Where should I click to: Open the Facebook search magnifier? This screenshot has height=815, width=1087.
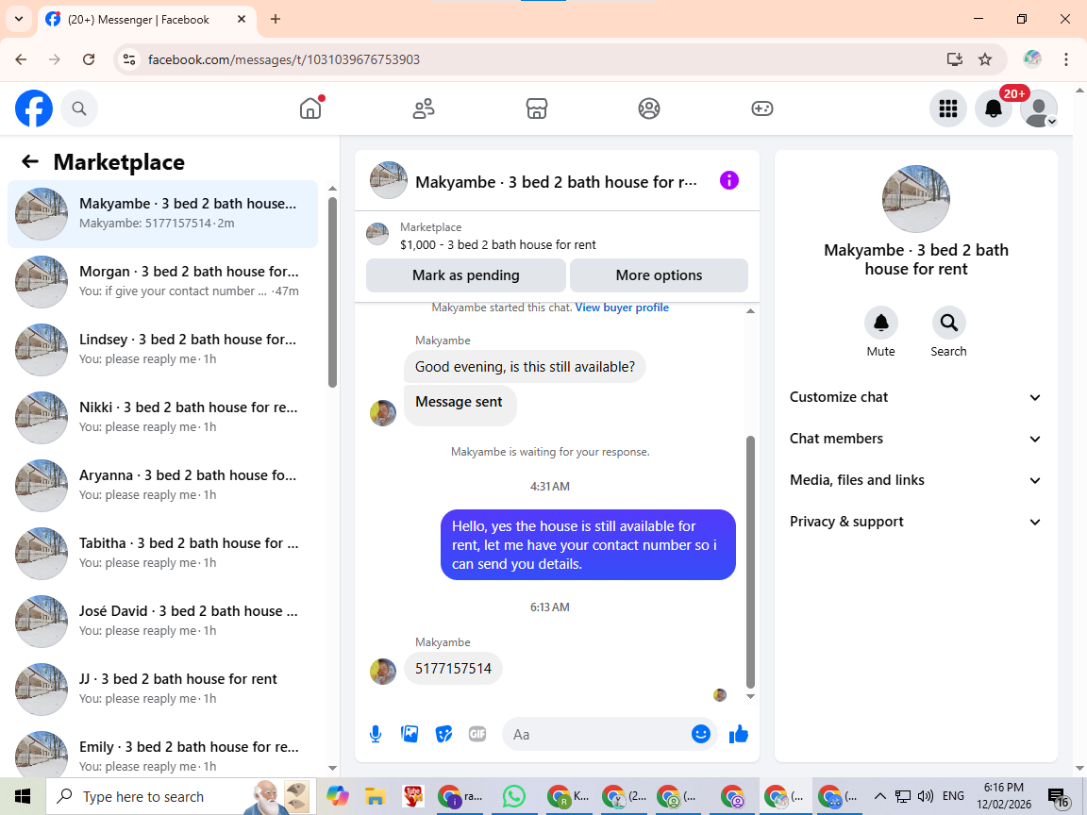click(x=79, y=108)
